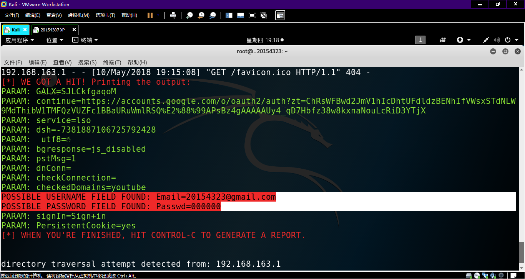The height and width of the screenshot is (279, 525).
Task: Open the accessibility menu icon
Action: pyautogui.click(x=460, y=40)
